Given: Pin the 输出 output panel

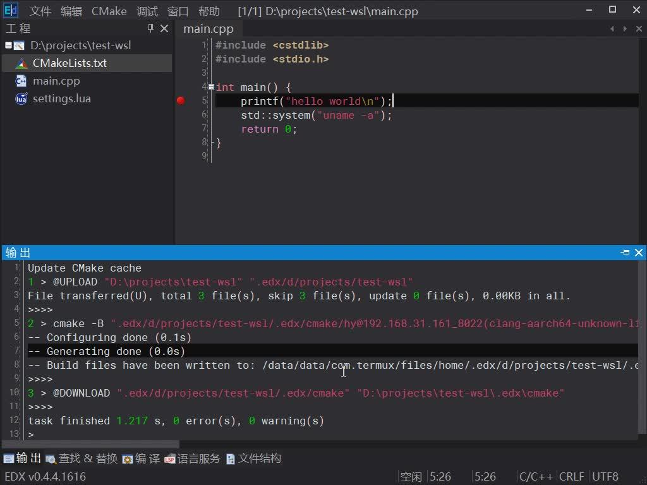Looking at the screenshot, I should pos(625,253).
